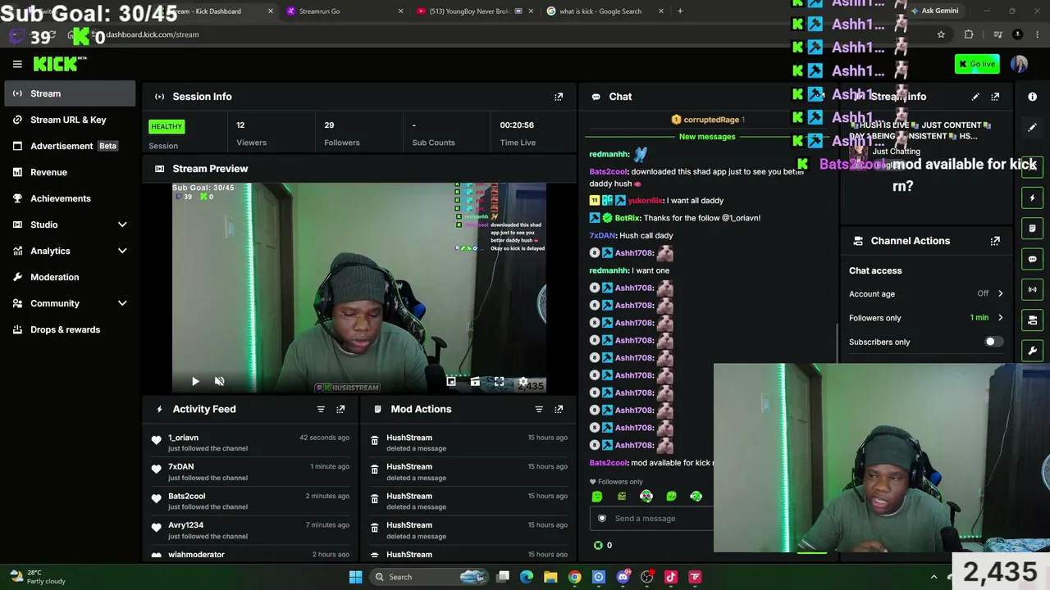Open Drops & rewards in the sidebar

[69, 329]
